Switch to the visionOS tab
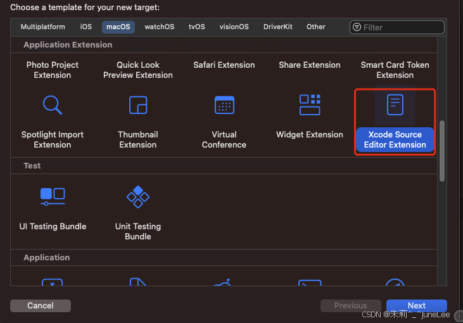Screen dimensions: 463x323 coord(234,27)
